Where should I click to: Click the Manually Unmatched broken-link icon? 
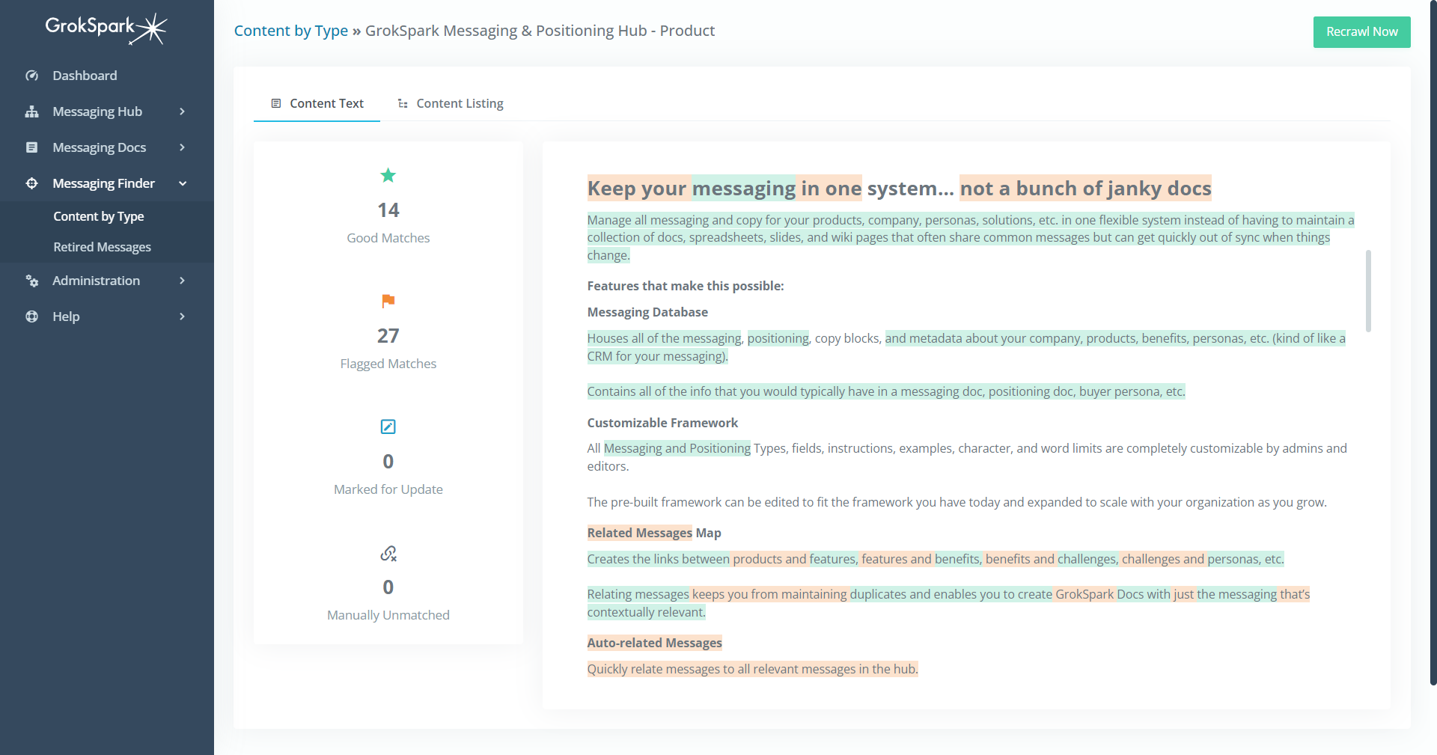coord(388,553)
